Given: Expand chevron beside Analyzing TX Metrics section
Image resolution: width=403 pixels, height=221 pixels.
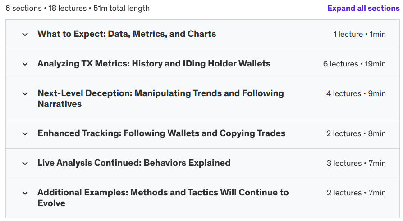Looking at the screenshot, I should coord(25,64).
